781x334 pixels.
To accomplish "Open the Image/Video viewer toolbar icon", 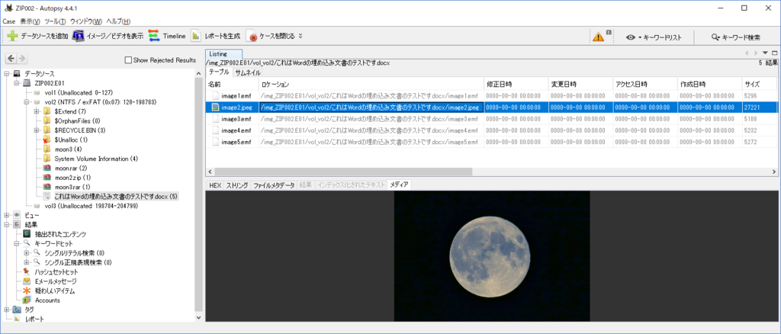I will coord(79,36).
